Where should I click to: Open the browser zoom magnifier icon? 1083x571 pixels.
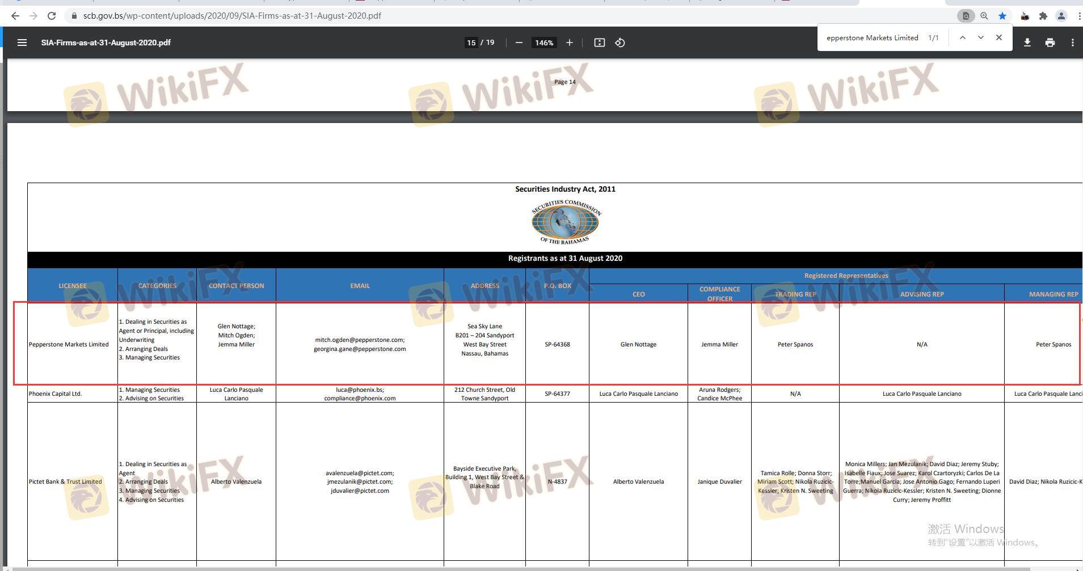(984, 16)
